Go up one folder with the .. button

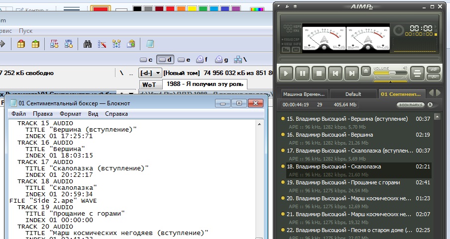coord(131,74)
